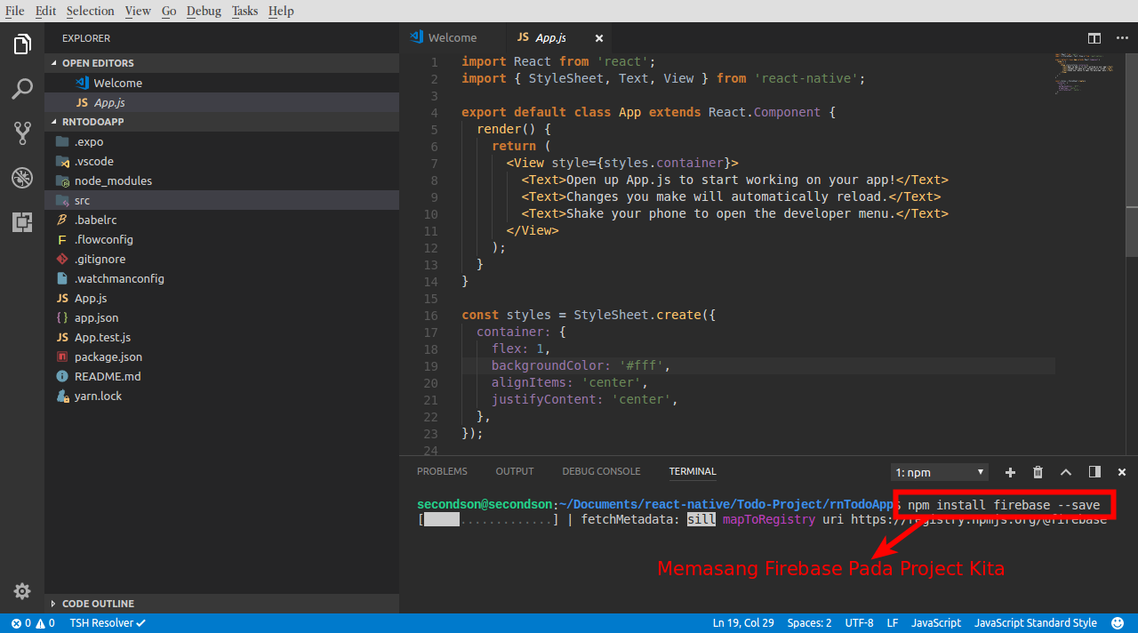Open the Tasks menu
The width and height of the screenshot is (1138, 633).
[245, 11]
